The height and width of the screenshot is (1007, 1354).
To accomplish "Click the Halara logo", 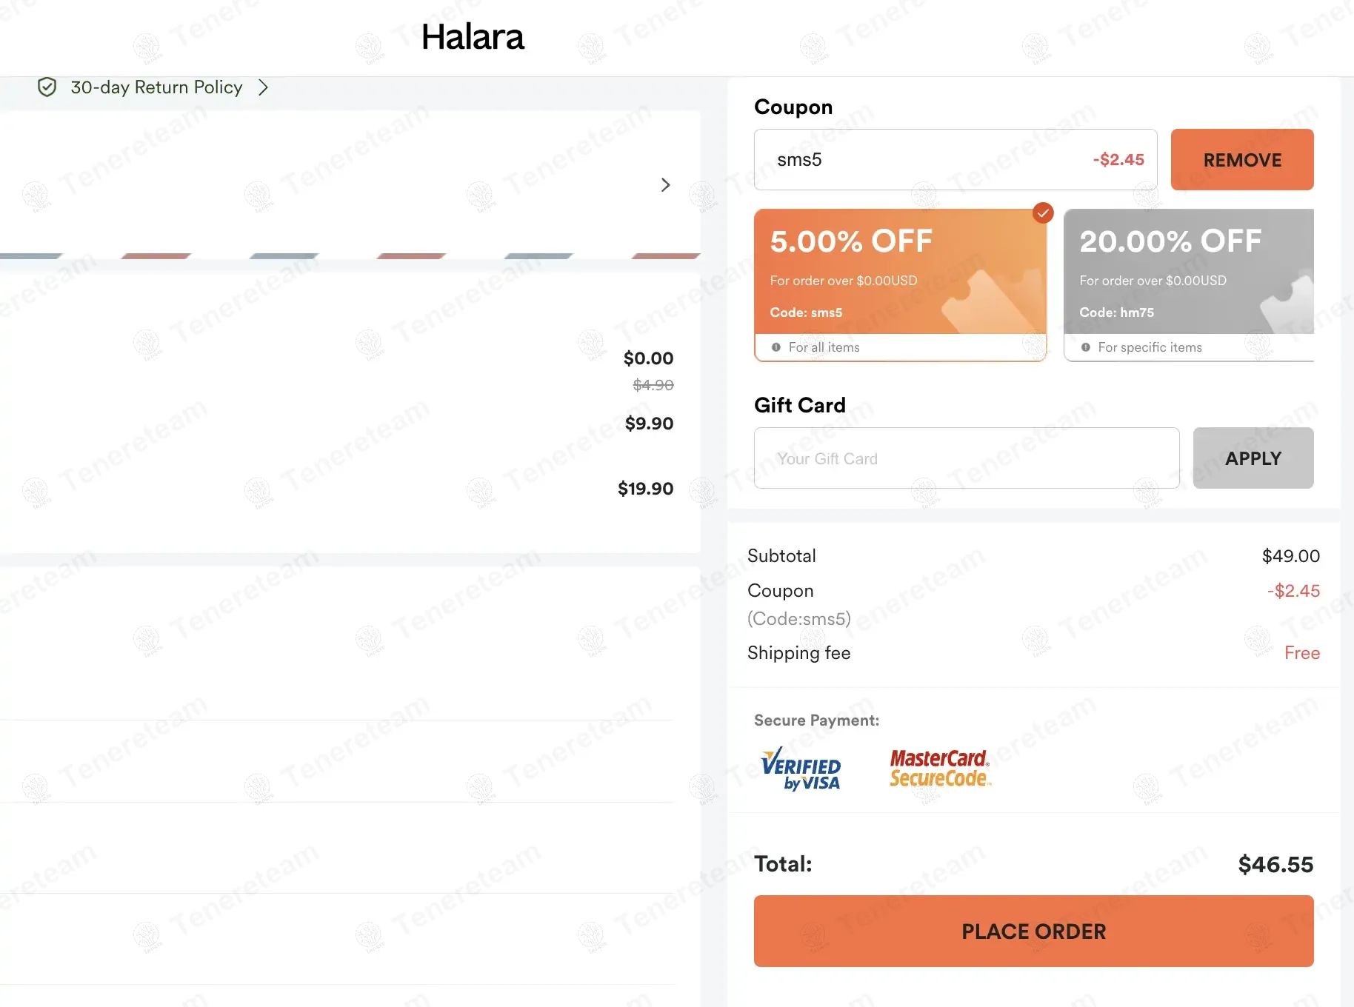I will [473, 37].
